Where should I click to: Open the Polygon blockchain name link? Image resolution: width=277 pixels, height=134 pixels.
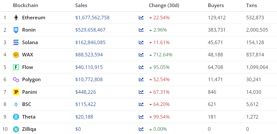tap(31, 80)
